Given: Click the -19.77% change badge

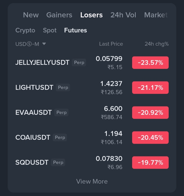Looking at the screenshot, I should 150,163.
